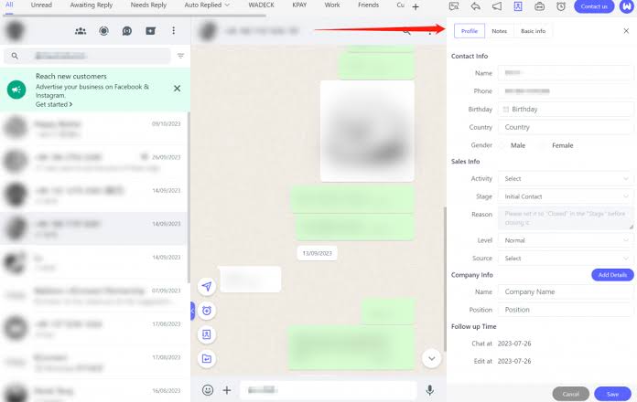
Task: Click the Company Name input field
Action: pos(566,291)
